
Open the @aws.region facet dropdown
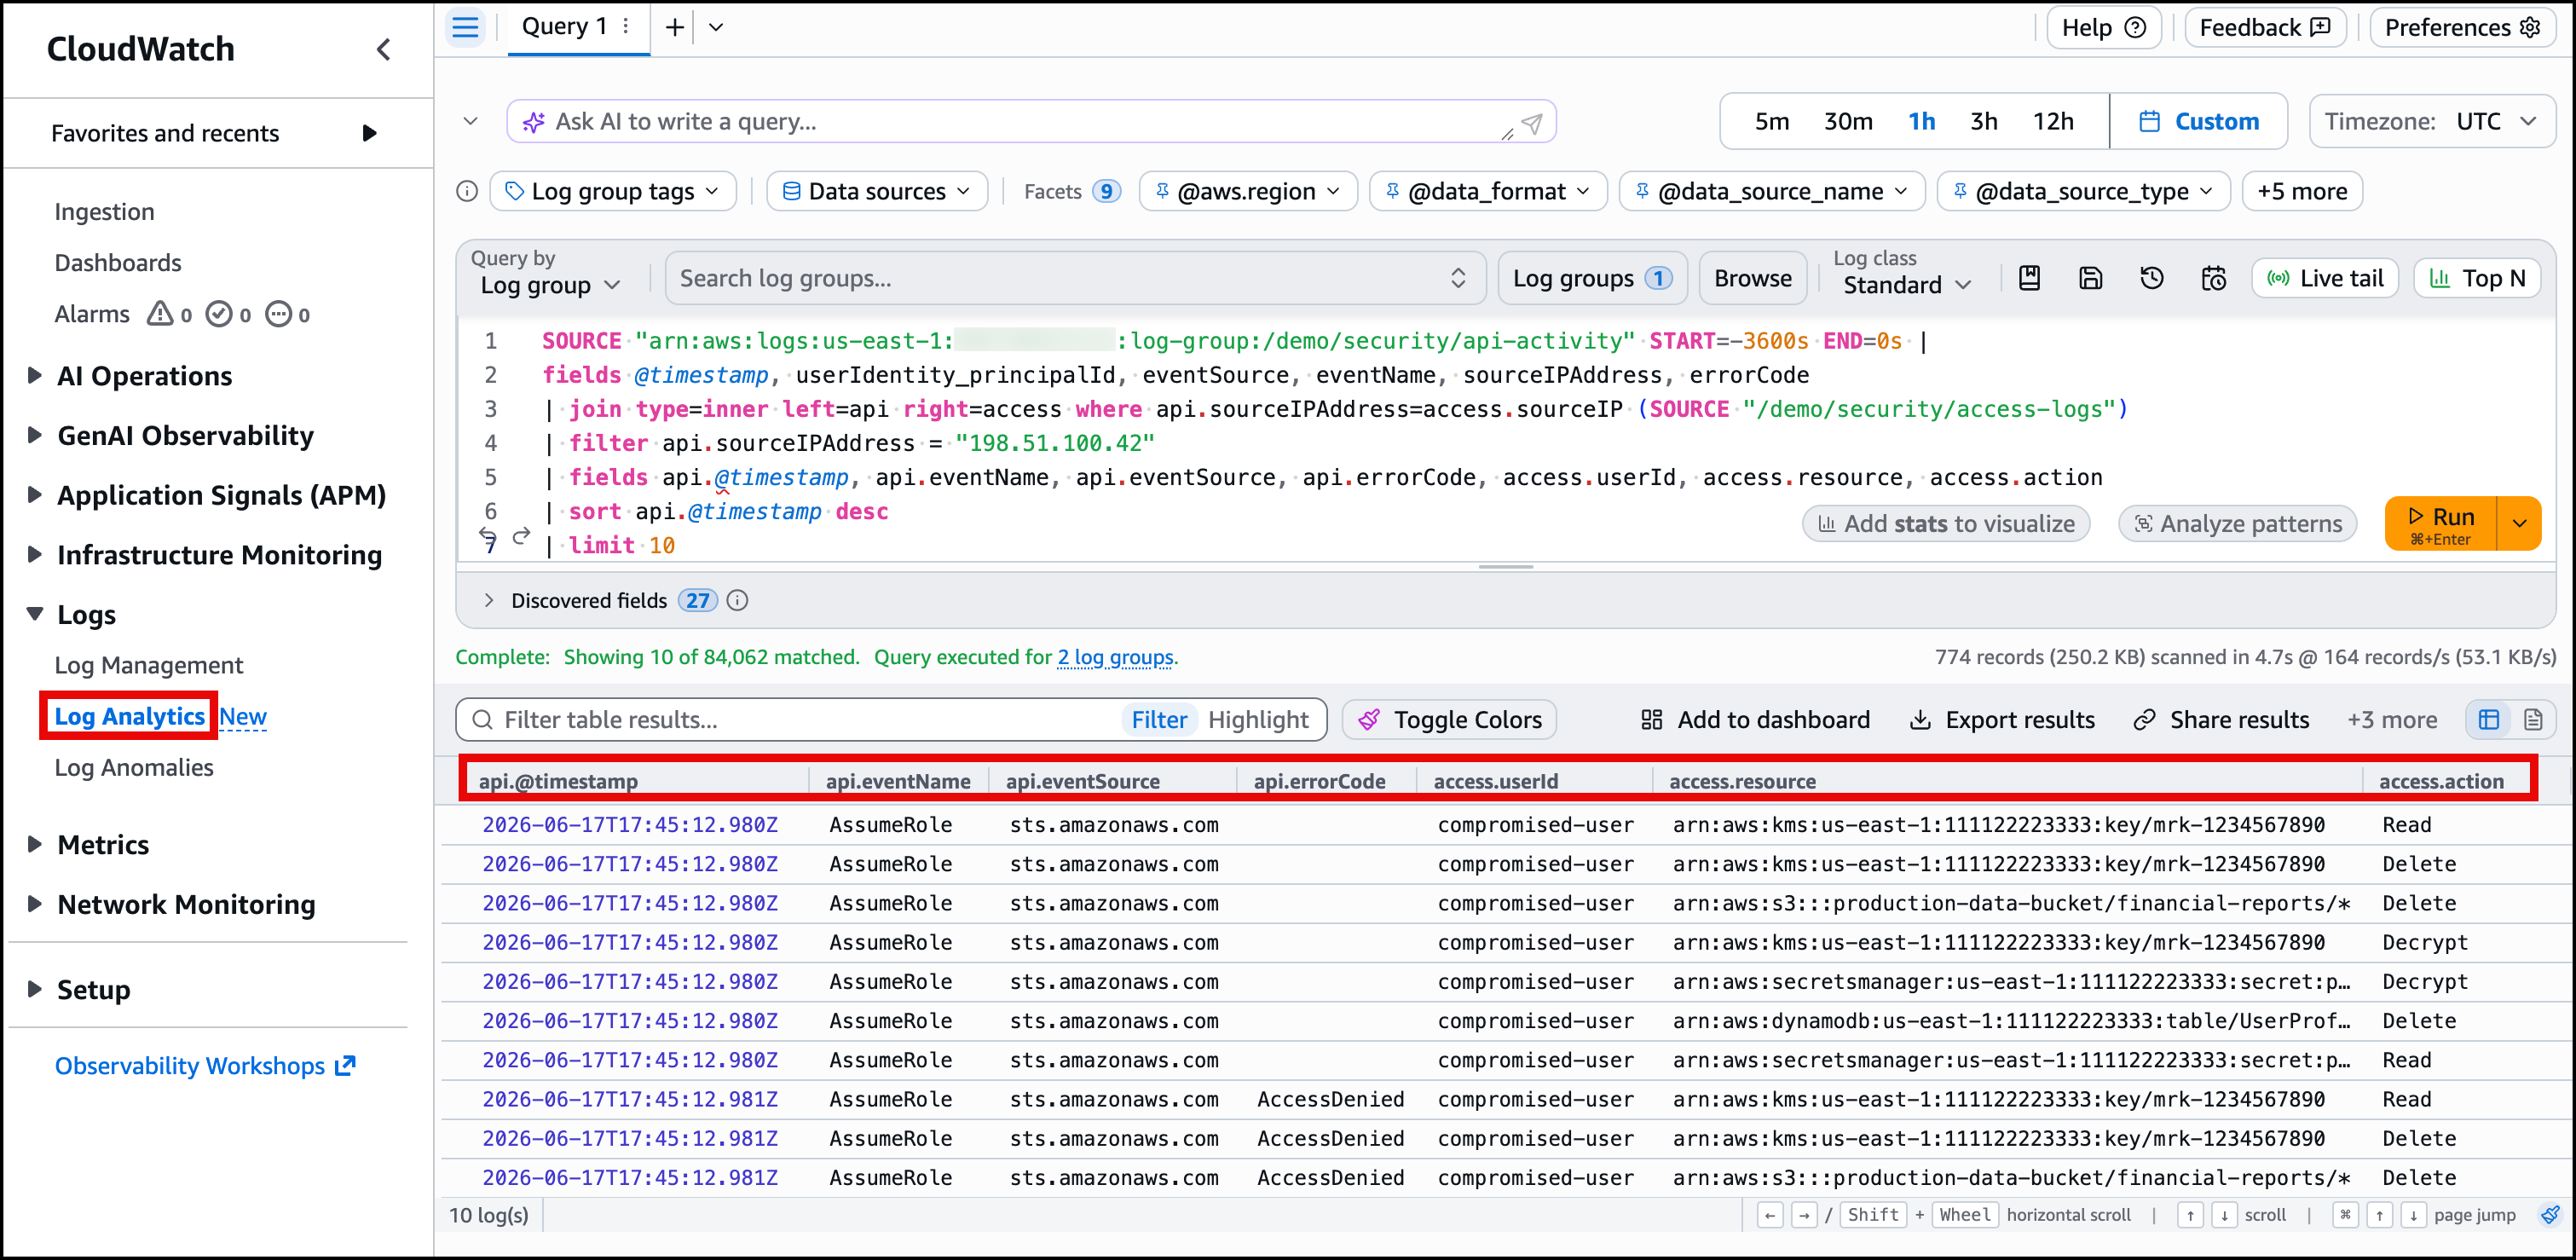[1248, 191]
